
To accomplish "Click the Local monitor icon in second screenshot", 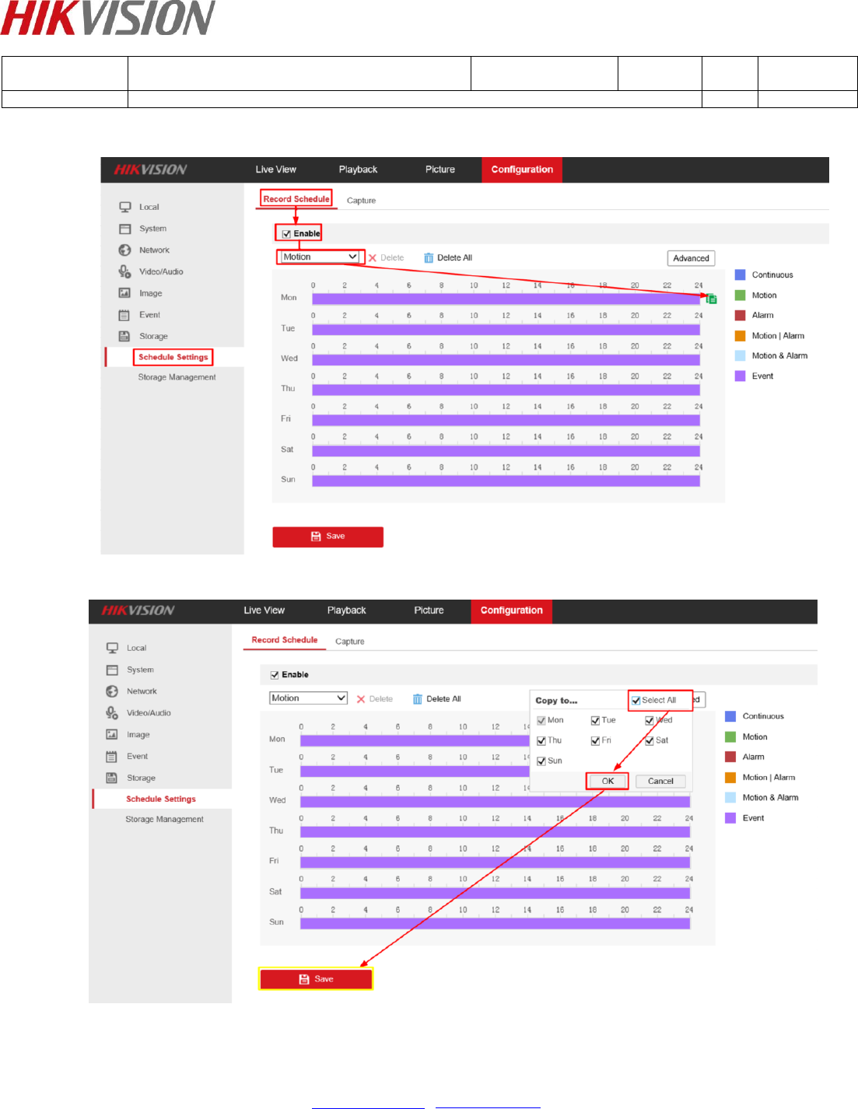I will [112, 648].
